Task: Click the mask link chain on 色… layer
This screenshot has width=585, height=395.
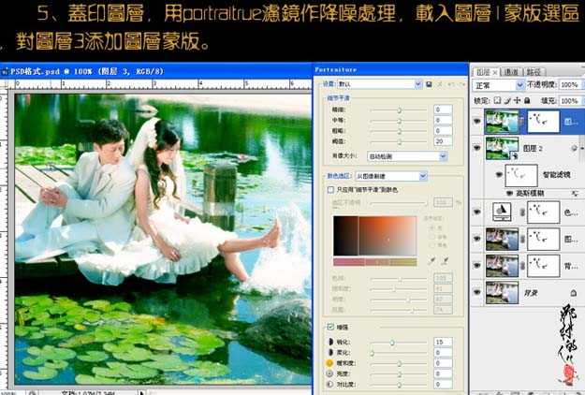Action: point(522,212)
